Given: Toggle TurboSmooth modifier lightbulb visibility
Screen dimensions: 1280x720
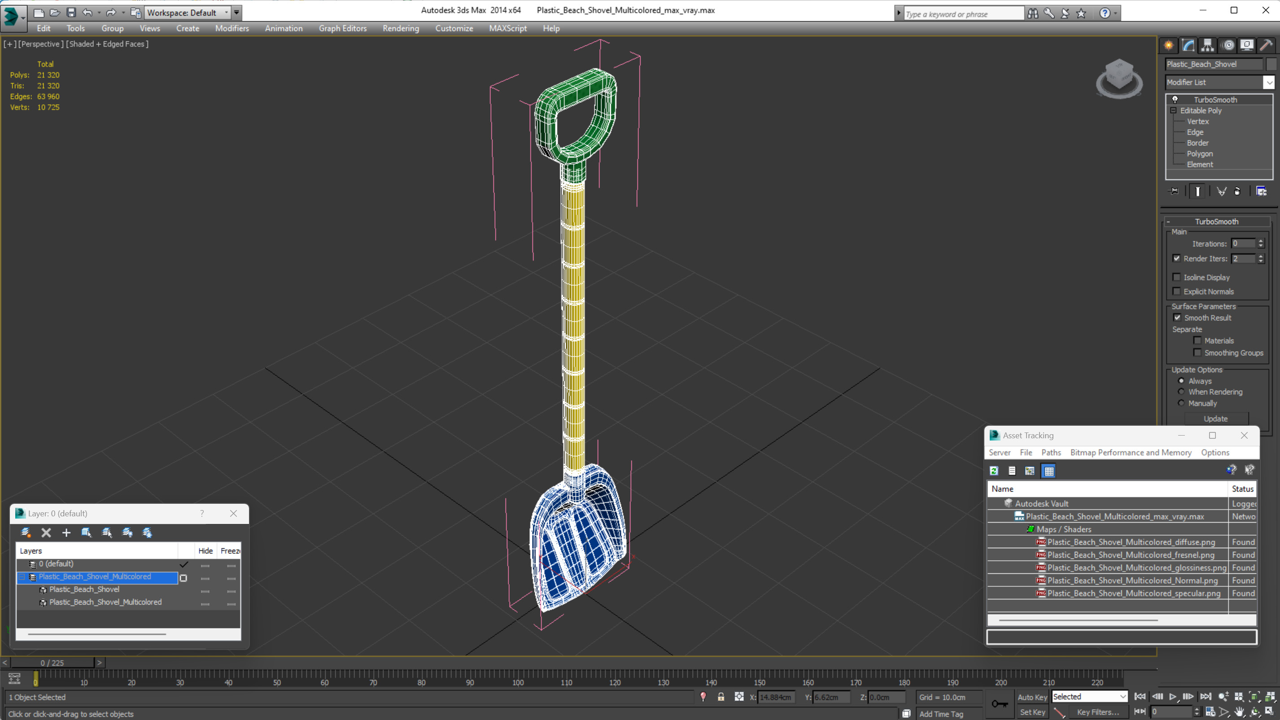Looking at the screenshot, I should pyautogui.click(x=1175, y=100).
